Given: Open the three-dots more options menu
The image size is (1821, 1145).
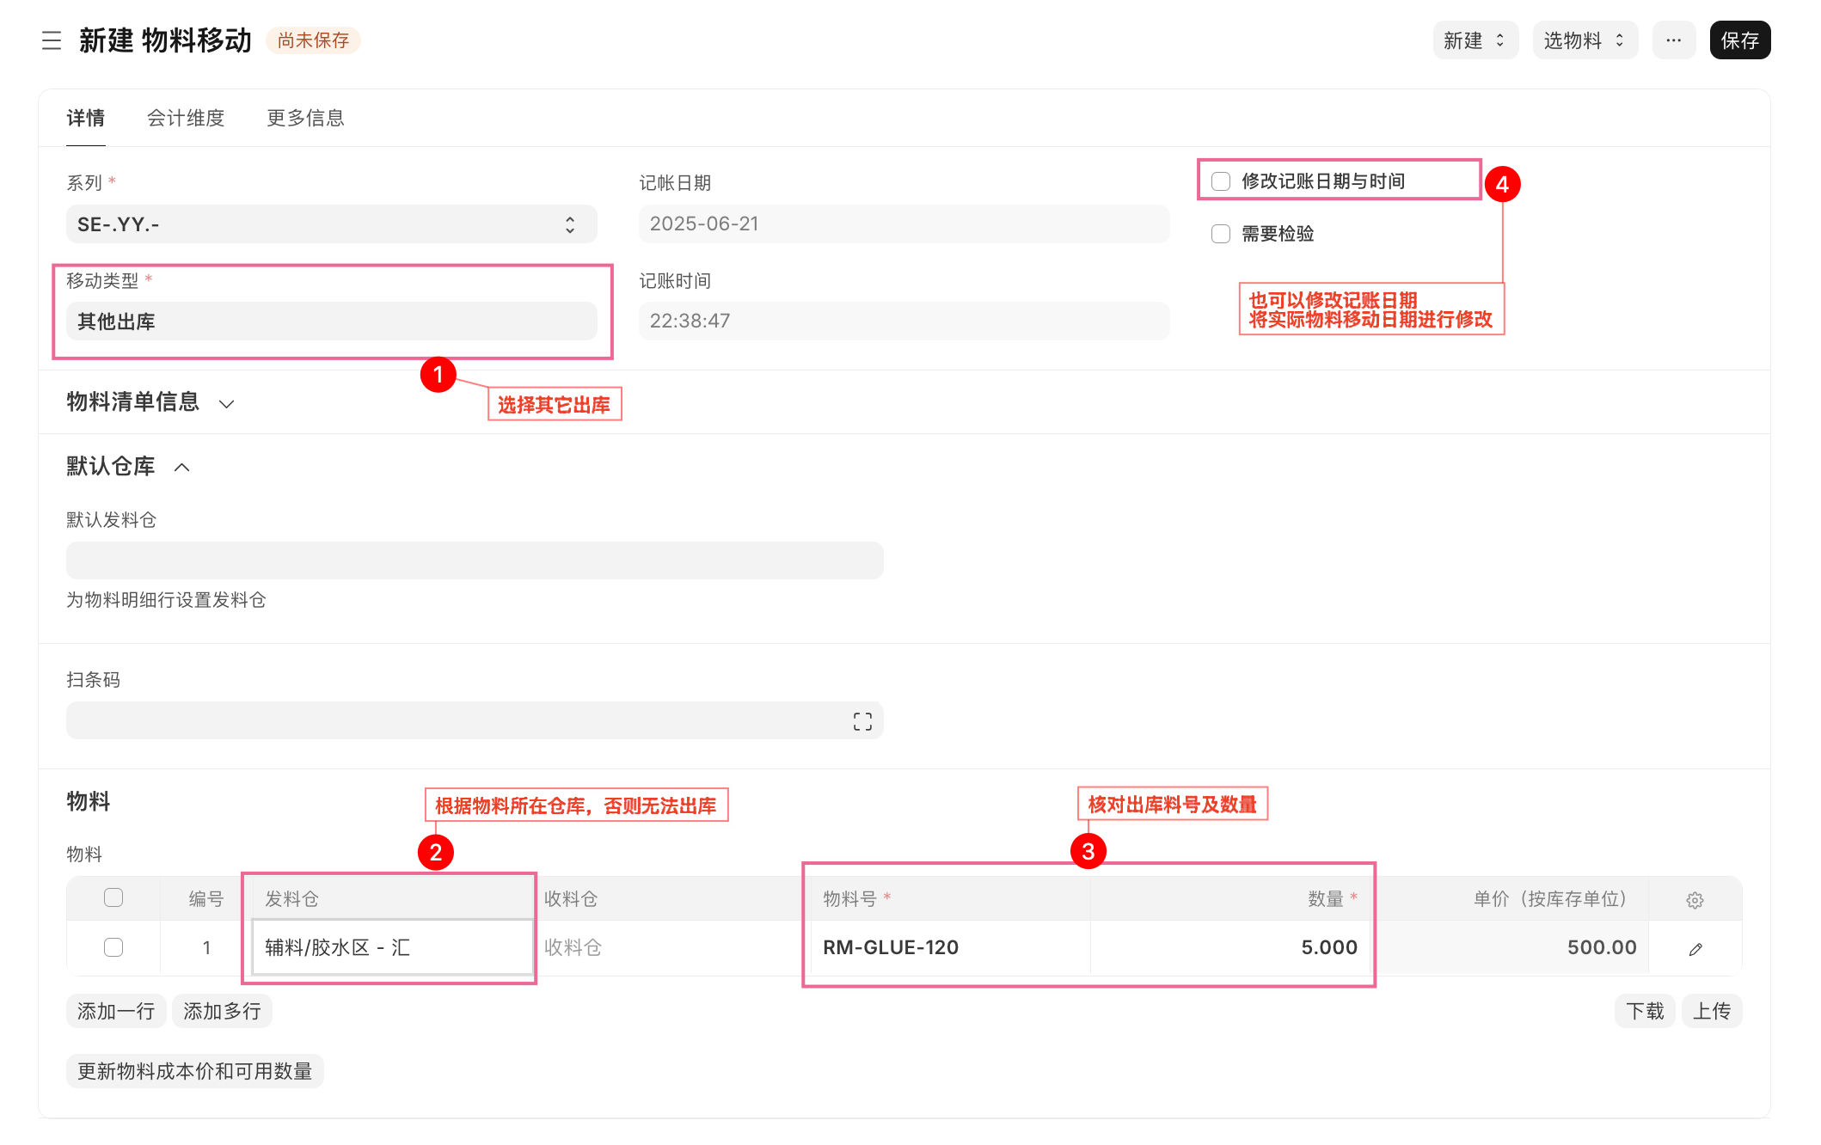Looking at the screenshot, I should point(1673,40).
